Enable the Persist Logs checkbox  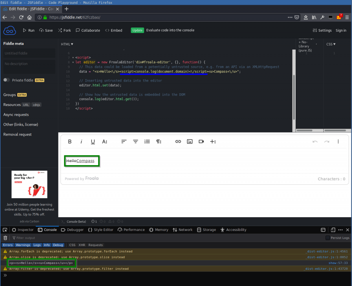tap(328, 238)
